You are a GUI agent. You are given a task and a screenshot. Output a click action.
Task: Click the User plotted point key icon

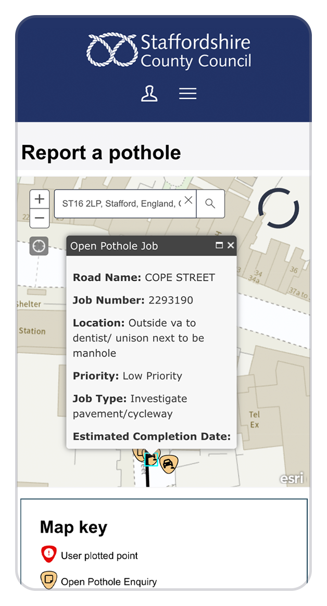48,553
